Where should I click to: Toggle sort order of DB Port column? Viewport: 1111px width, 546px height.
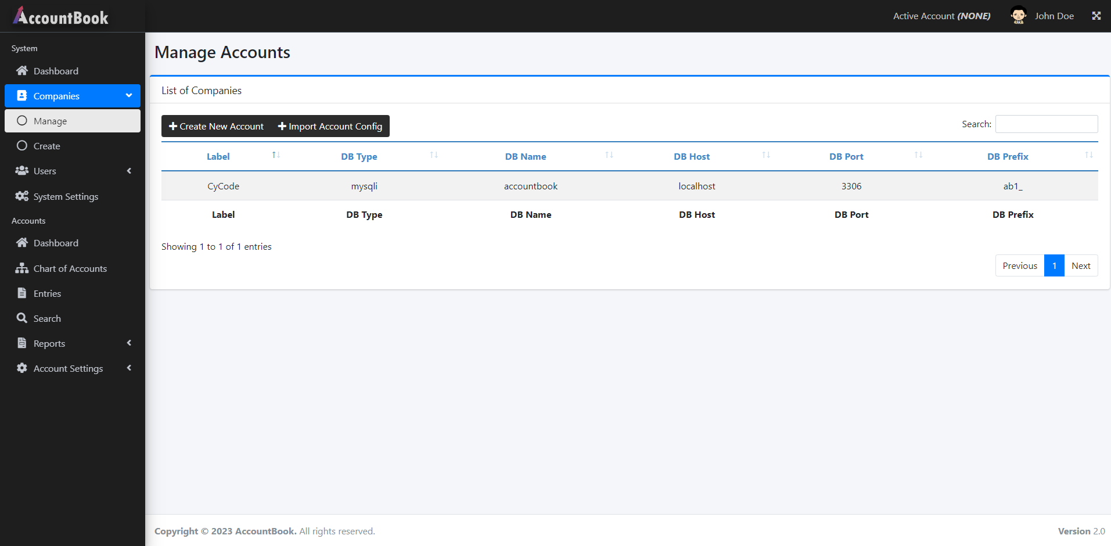[846, 156]
